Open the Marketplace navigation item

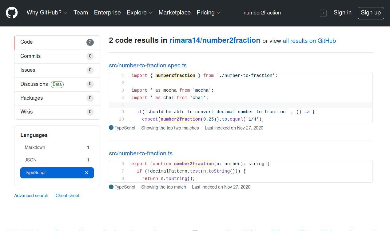(x=174, y=13)
